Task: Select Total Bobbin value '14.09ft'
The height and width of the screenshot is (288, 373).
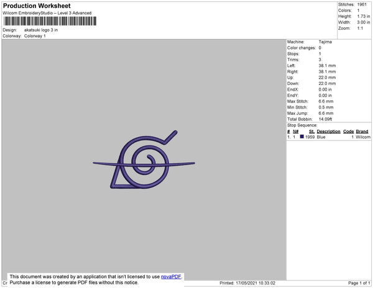Action: [x=325, y=119]
